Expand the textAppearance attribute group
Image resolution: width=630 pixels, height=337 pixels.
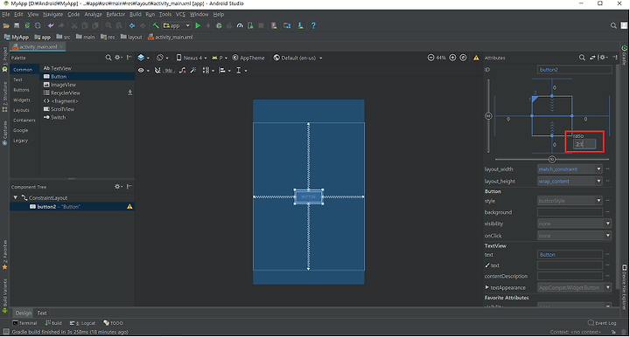(x=487, y=287)
